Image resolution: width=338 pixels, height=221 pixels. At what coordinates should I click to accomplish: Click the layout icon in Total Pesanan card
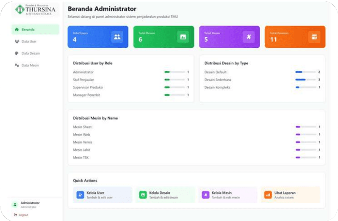coord(314,37)
